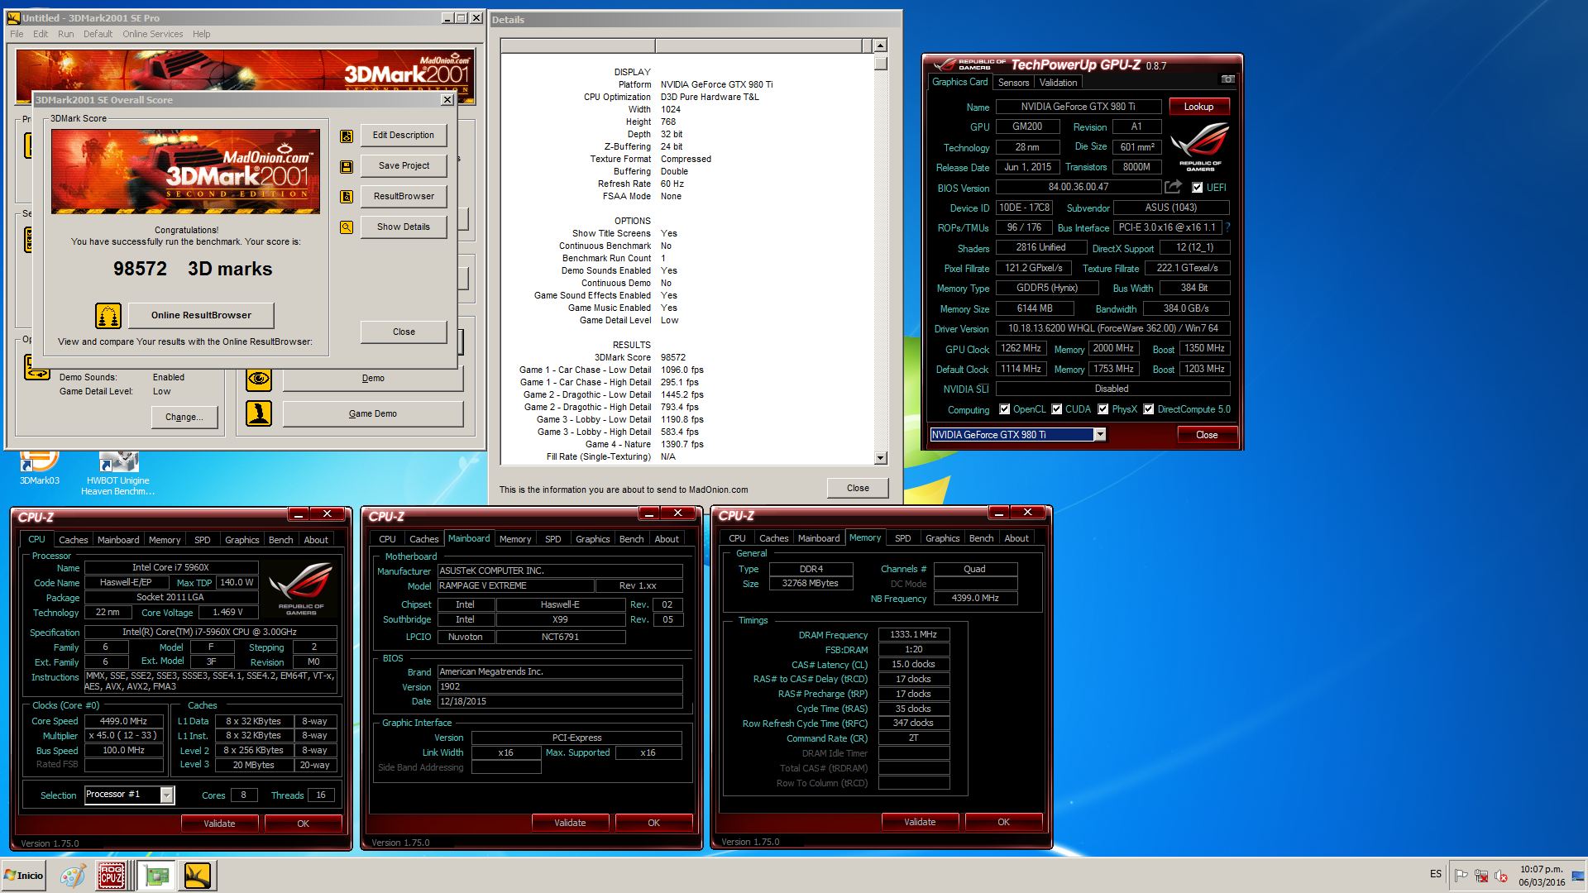Click the 3DMark2001 yellow taskbar icon
Screen dimensions: 1588x893
[x=198, y=876]
